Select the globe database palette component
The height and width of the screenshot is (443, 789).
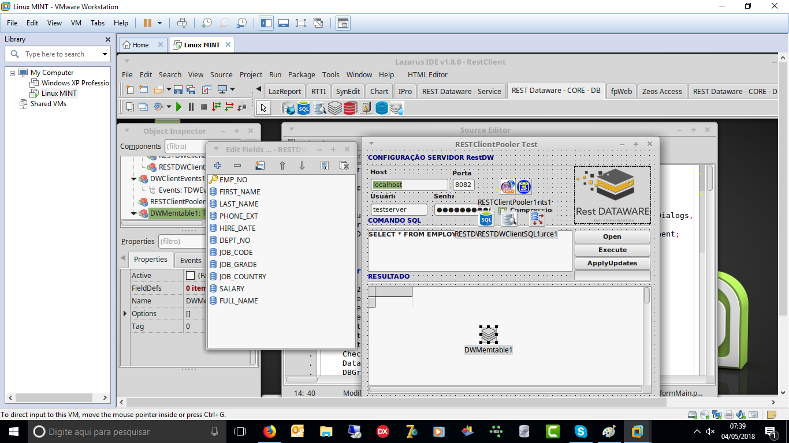pyautogui.click(x=288, y=108)
